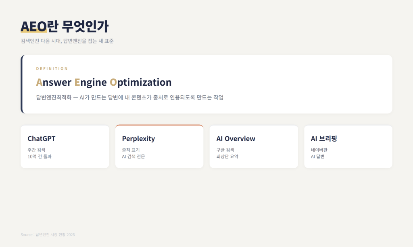Viewport: 413px width, 247px height.
Task: Select the Perplexity card title
Action: coord(138,139)
